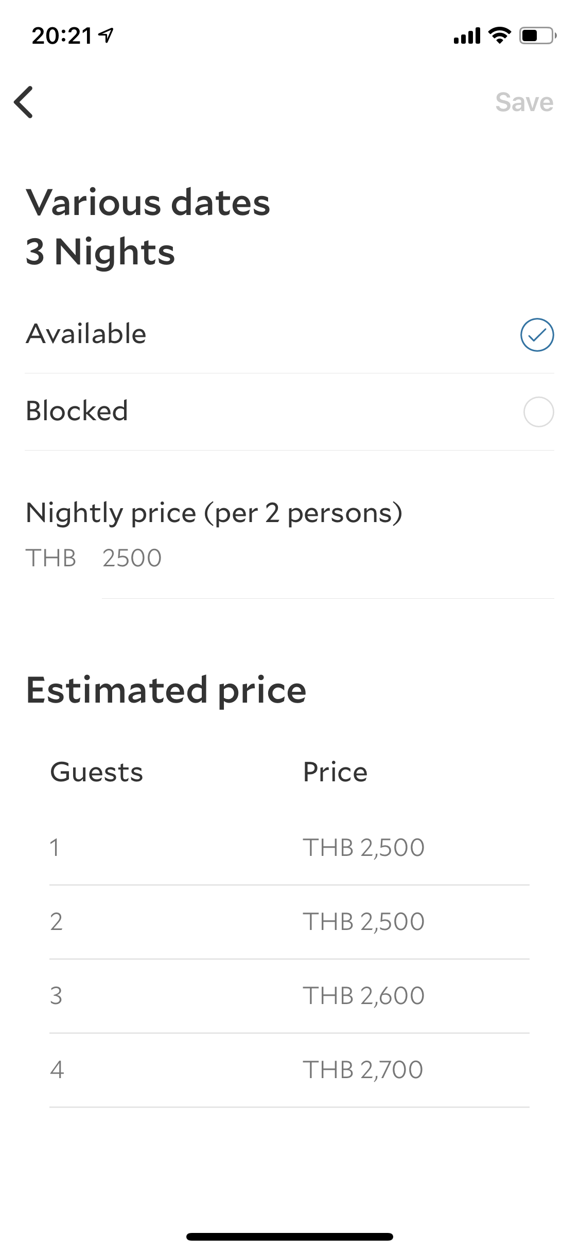
Task: Tap the Wi-Fi status icon
Action: pos(499,35)
